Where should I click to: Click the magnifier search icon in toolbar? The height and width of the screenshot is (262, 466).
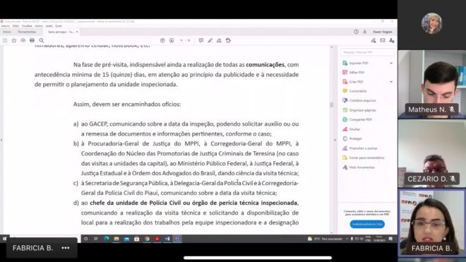(x=42, y=40)
